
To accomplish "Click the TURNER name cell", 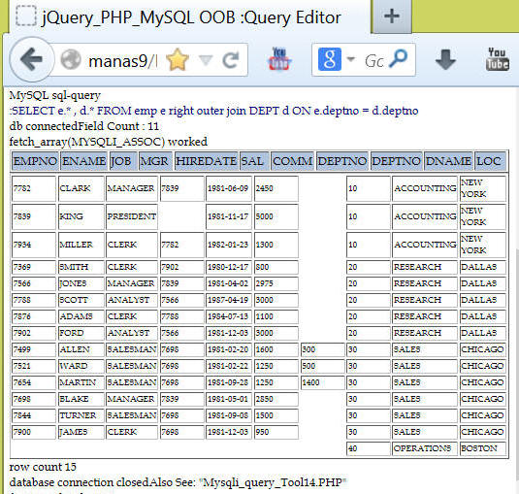I will click(81, 415).
